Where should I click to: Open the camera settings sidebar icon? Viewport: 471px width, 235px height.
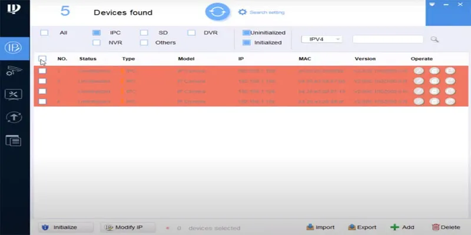click(13, 70)
